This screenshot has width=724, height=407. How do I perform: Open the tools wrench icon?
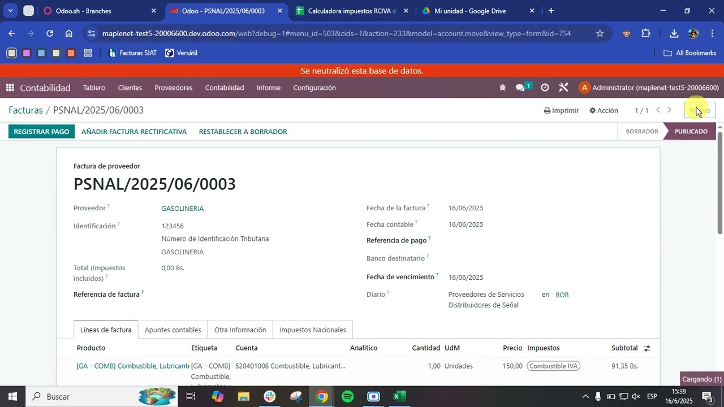(563, 88)
